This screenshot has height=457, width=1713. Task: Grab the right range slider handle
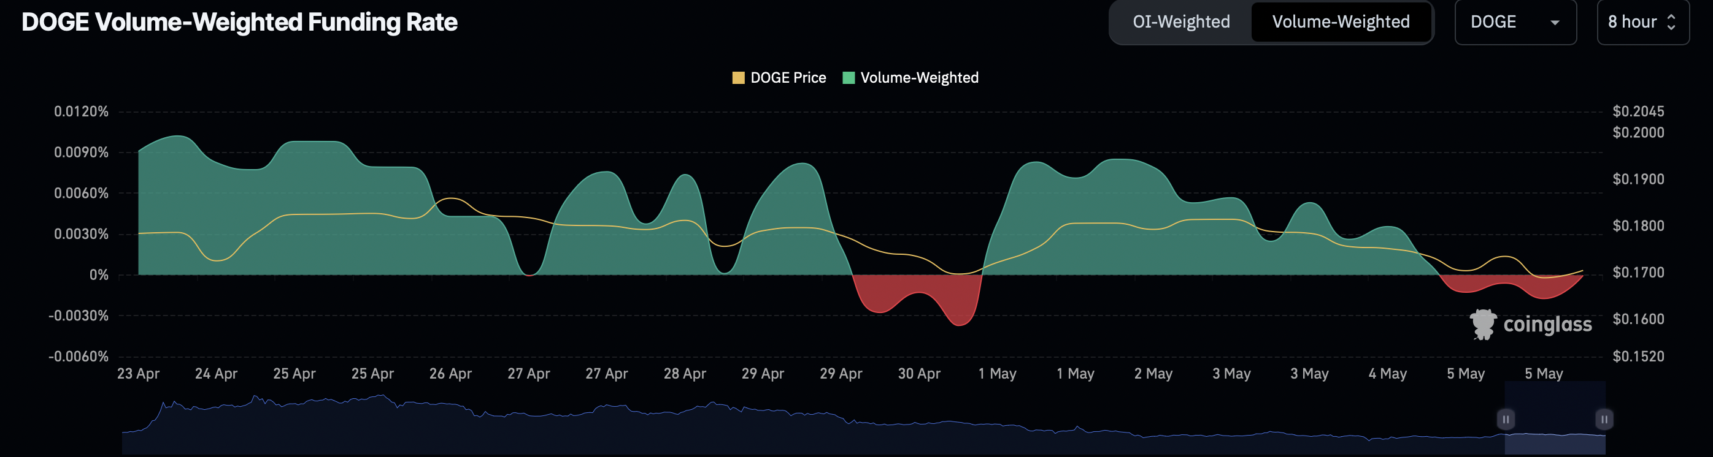click(x=1604, y=419)
